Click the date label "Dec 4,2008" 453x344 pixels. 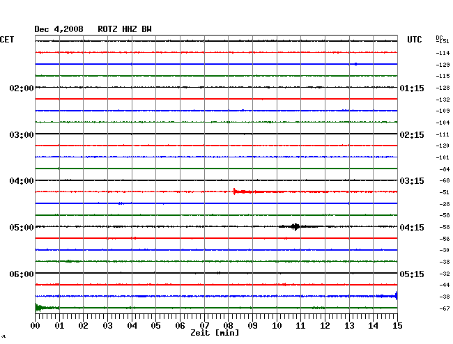pyautogui.click(x=59, y=29)
